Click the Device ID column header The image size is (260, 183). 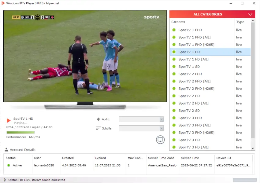point(233,158)
